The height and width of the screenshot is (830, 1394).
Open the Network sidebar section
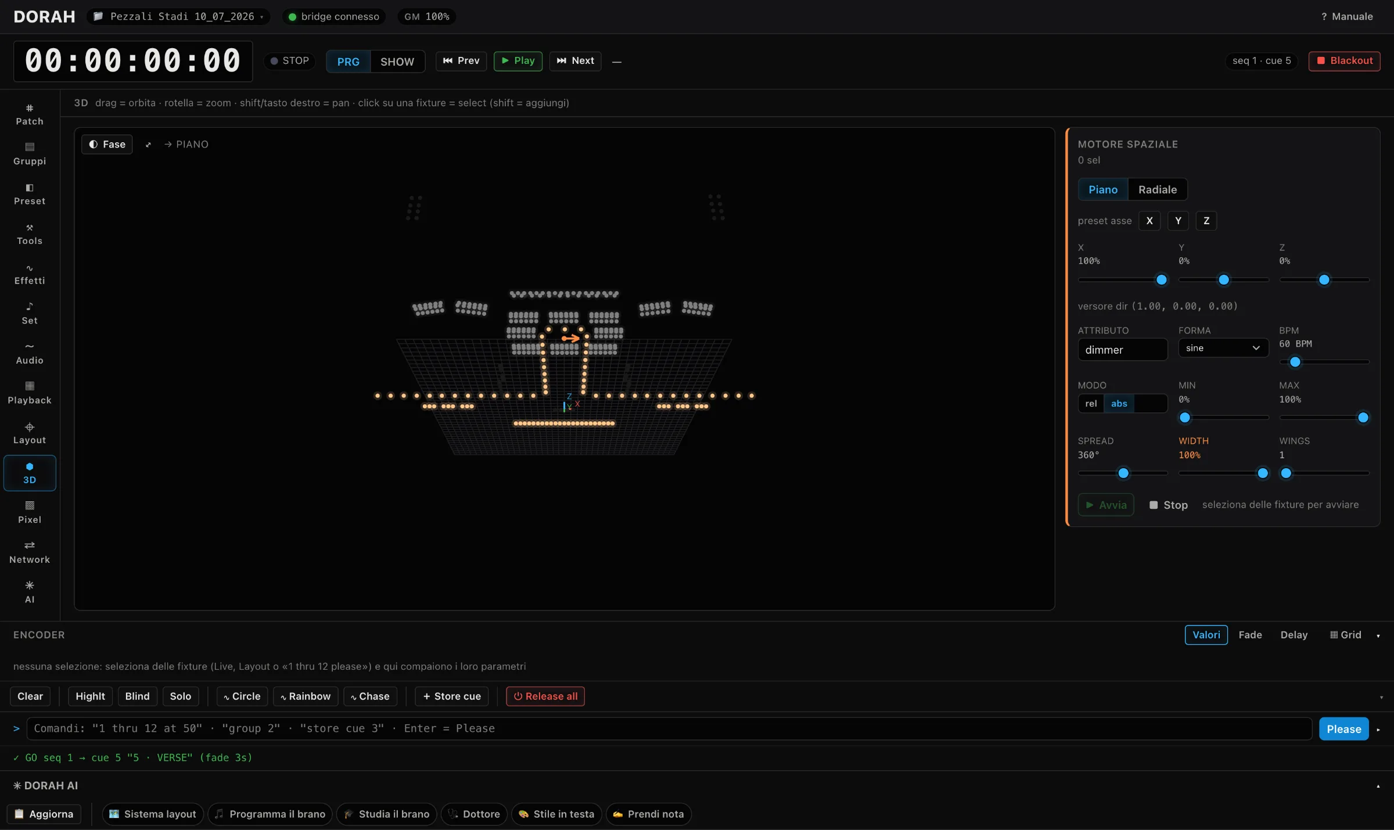point(30,553)
